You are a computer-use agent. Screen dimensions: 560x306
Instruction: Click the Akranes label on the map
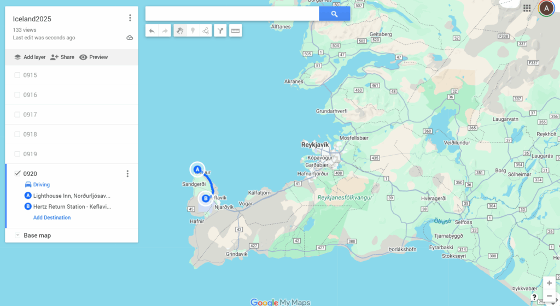click(294, 81)
